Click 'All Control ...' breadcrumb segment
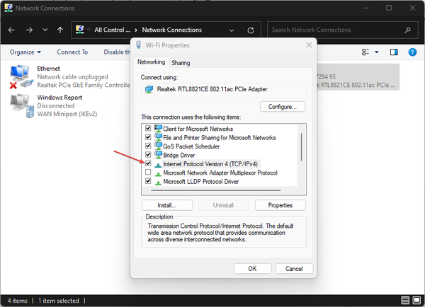 (x=112, y=30)
